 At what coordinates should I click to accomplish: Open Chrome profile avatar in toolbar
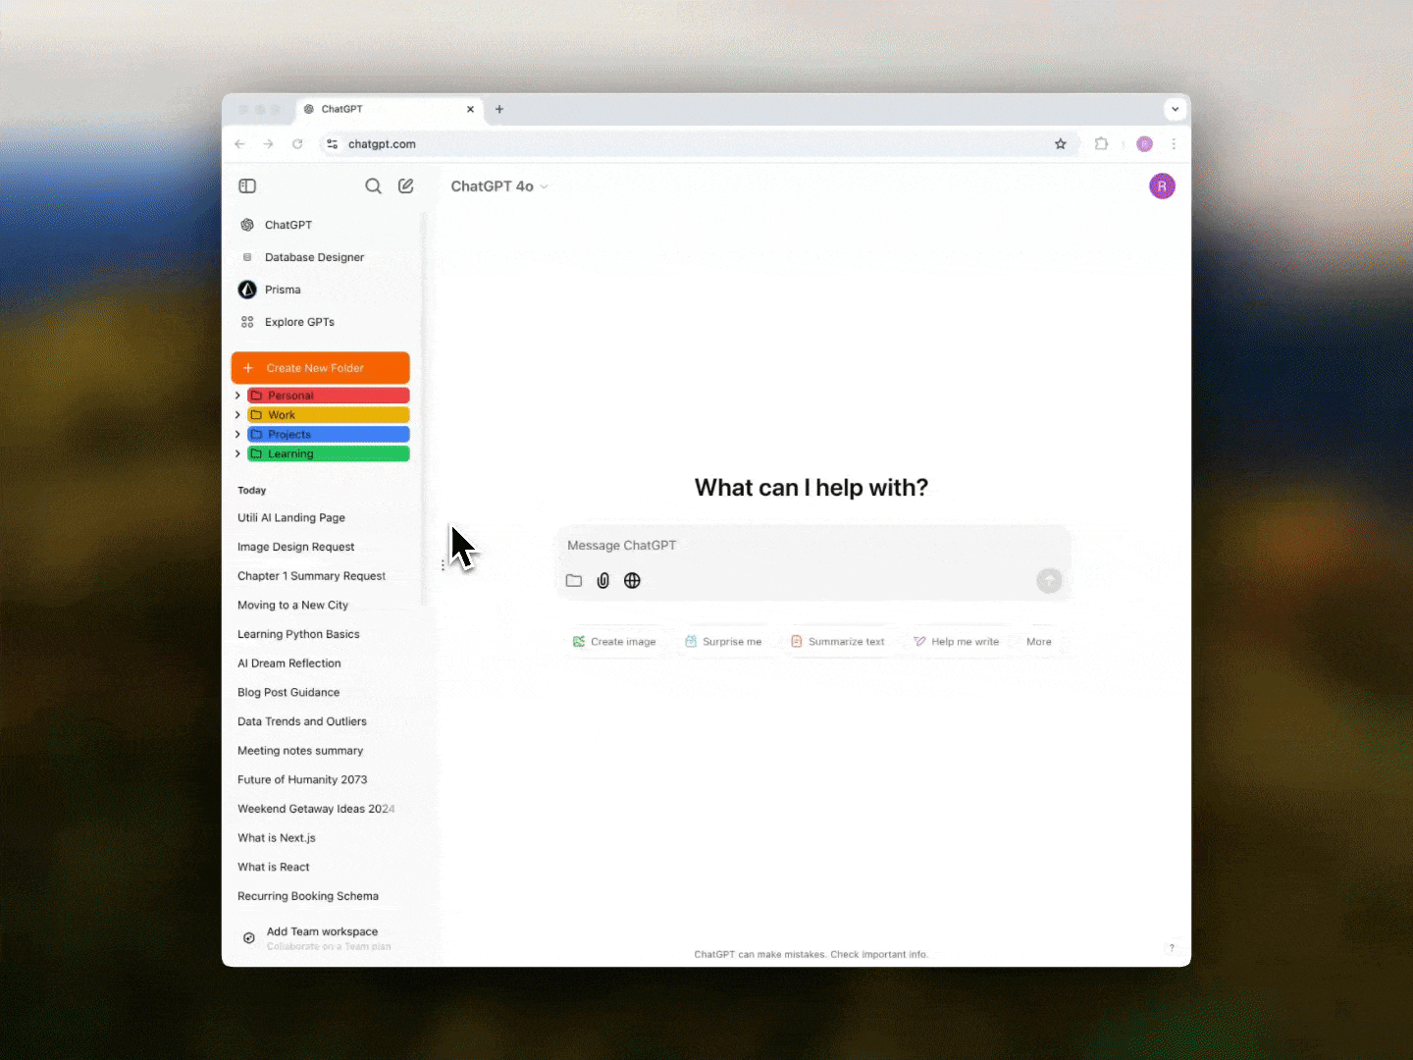tap(1144, 143)
